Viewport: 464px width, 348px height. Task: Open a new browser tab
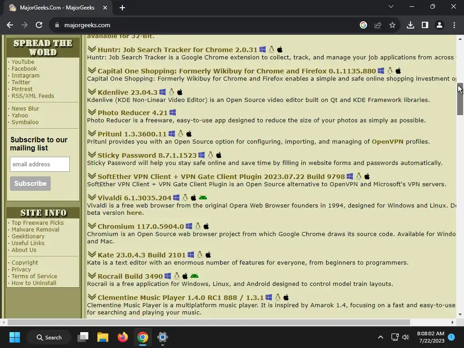pos(122,8)
